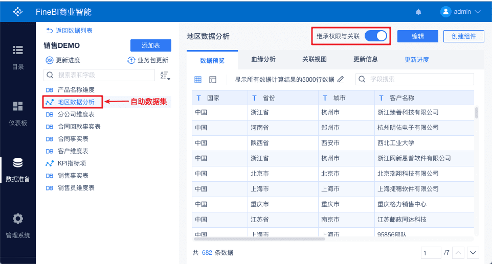Click the DB icon of 销售事实表
The width and height of the screenshot is (492, 264).
click(50, 176)
